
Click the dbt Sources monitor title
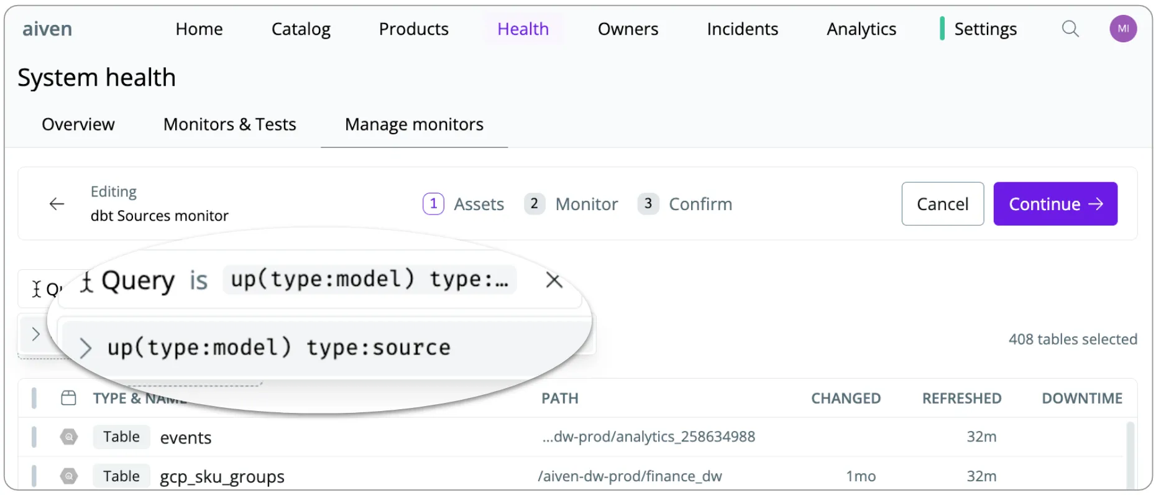pyautogui.click(x=160, y=216)
